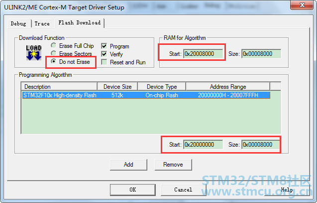Select the STM32F10x High-density Flash row
This screenshot has height=203, width=317.
point(146,95)
